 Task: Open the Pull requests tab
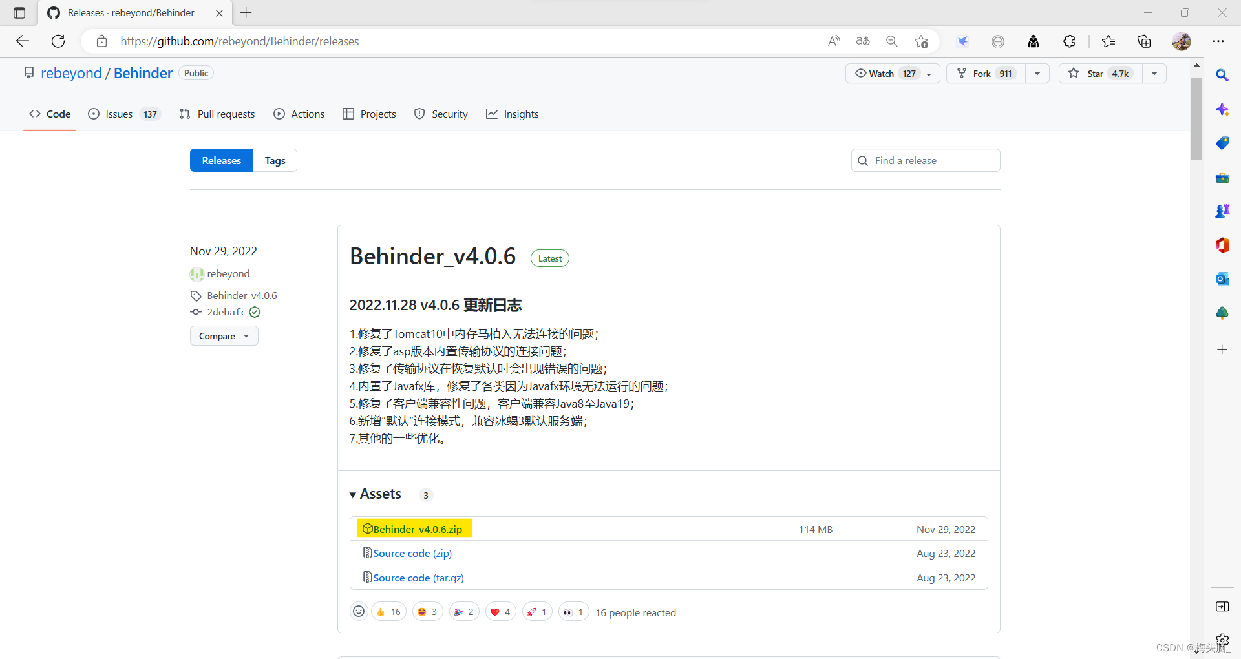pos(217,114)
